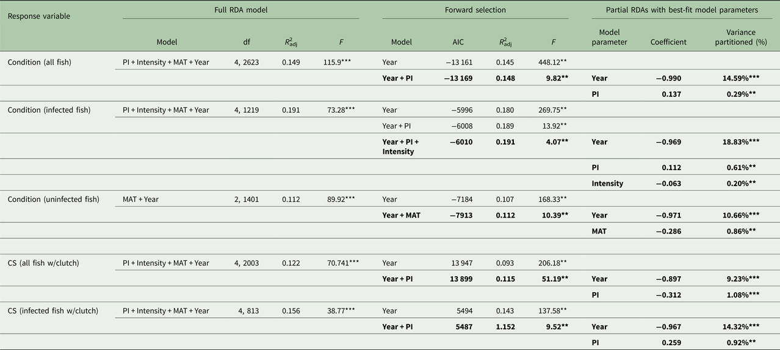This screenshot has width=780, height=350.
Task: Select the Coefficient column header
Action: pos(668,43)
